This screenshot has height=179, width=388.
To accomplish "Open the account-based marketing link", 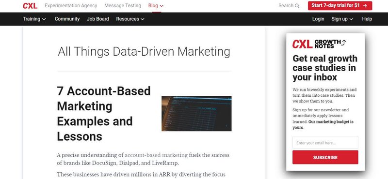I will (156, 155).
